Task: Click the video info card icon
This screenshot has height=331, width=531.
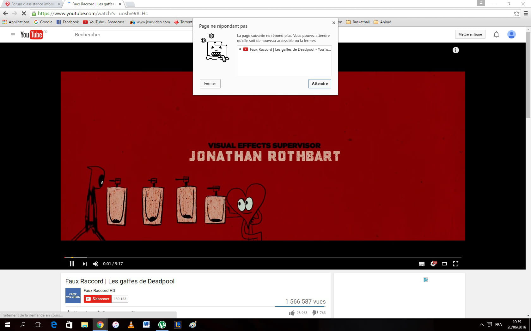Action: [455, 50]
